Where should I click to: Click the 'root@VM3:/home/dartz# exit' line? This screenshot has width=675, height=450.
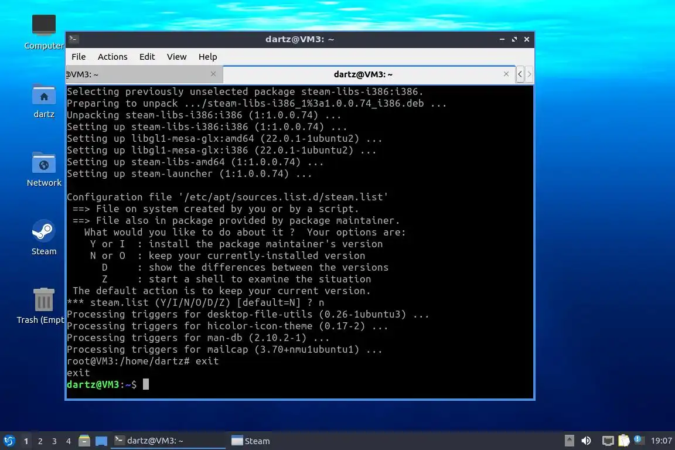click(142, 361)
